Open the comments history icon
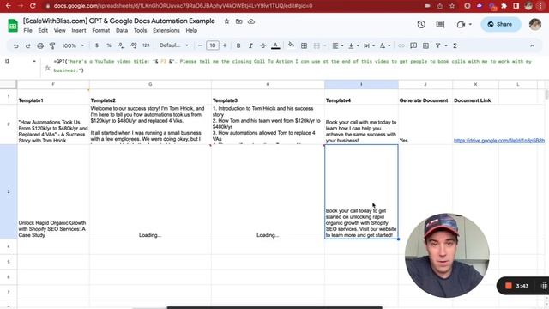The height and width of the screenshot is (309, 549). pos(440,24)
